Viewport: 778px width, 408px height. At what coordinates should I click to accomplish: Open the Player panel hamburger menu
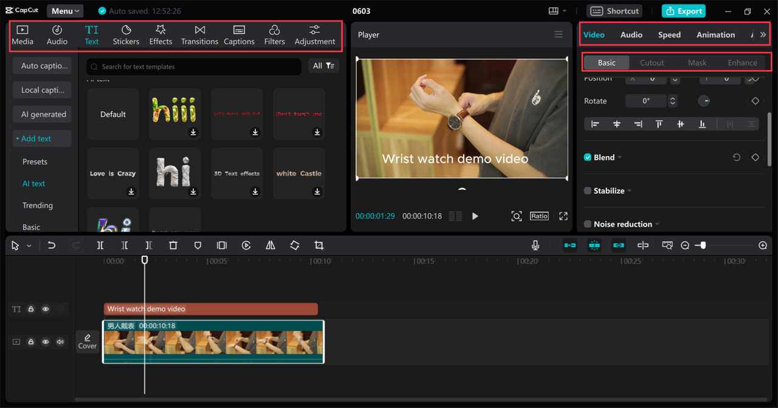click(x=559, y=35)
